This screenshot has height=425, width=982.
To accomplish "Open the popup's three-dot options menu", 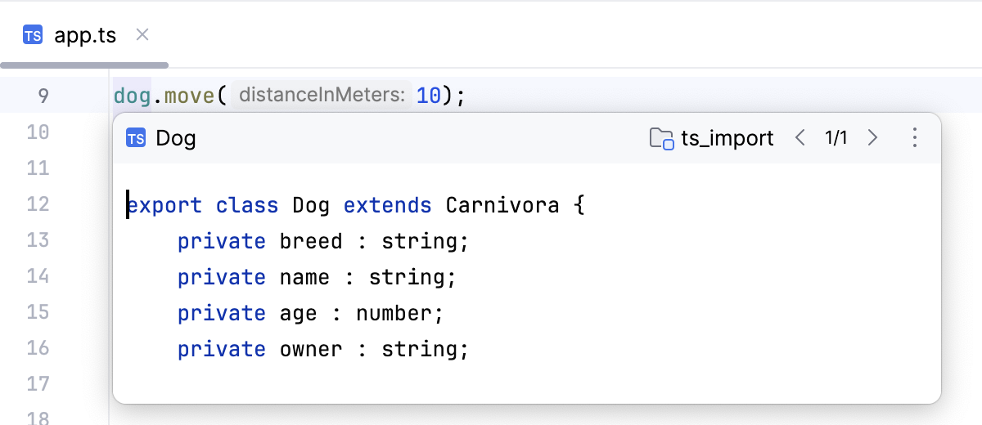I will click(915, 138).
